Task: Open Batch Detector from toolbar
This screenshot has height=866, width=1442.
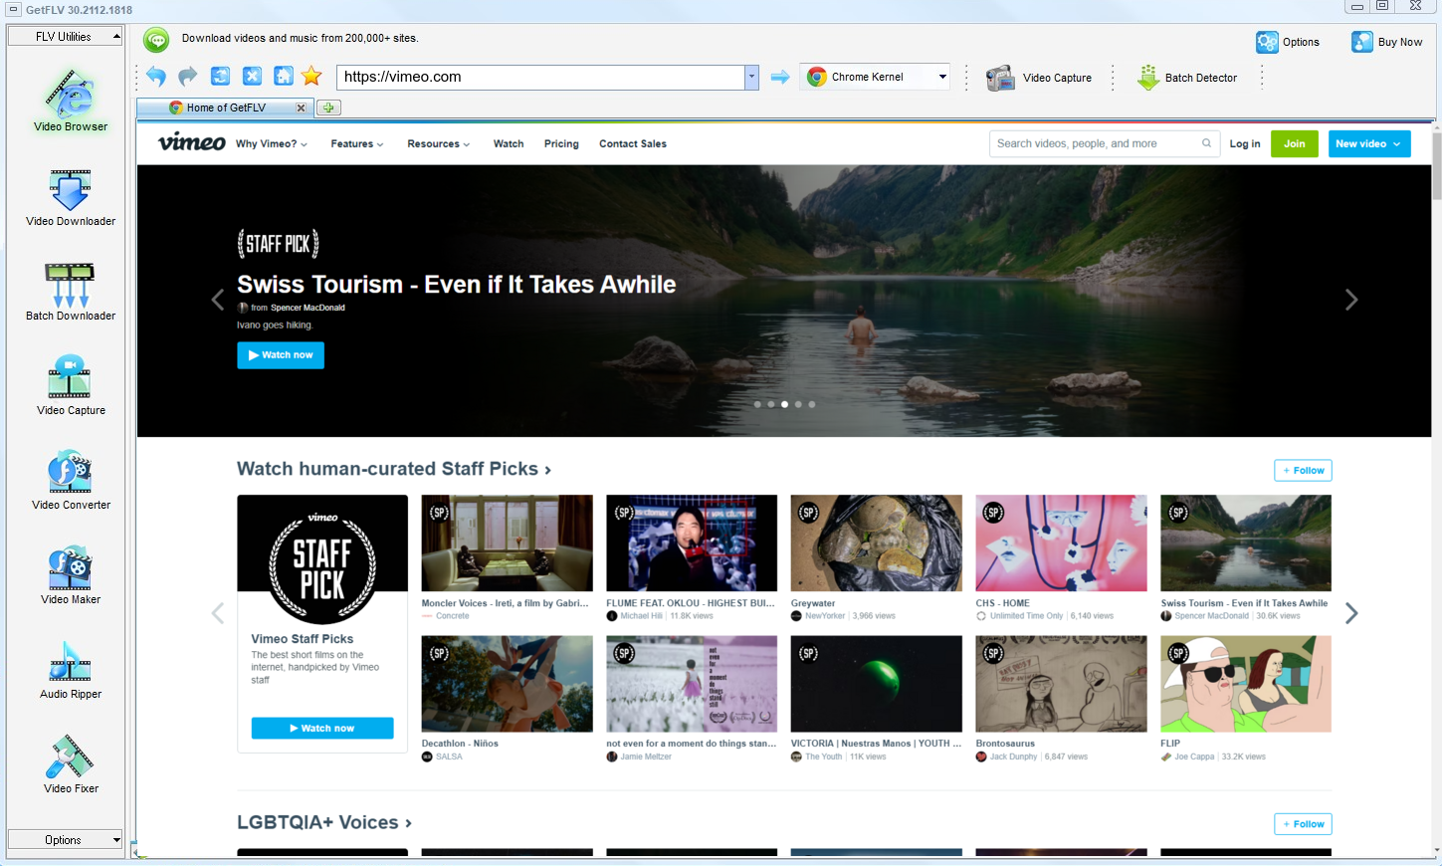Action: tap(1187, 78)
